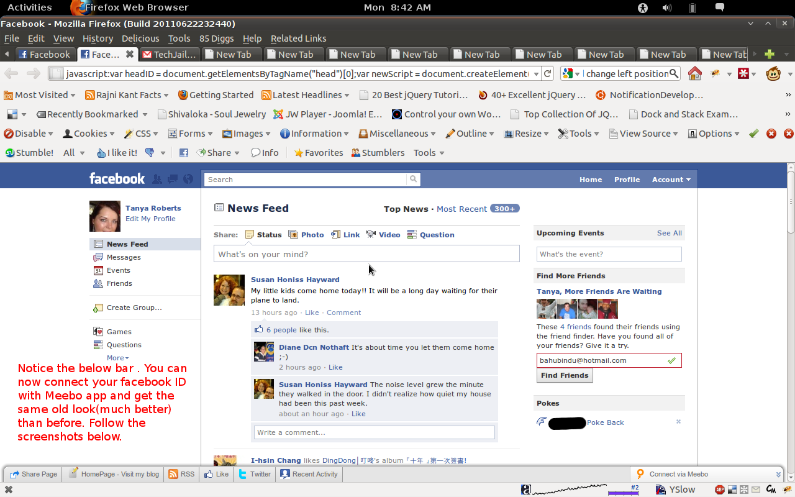
Task: Open the Delicious menu
Action: pos(140,39)
